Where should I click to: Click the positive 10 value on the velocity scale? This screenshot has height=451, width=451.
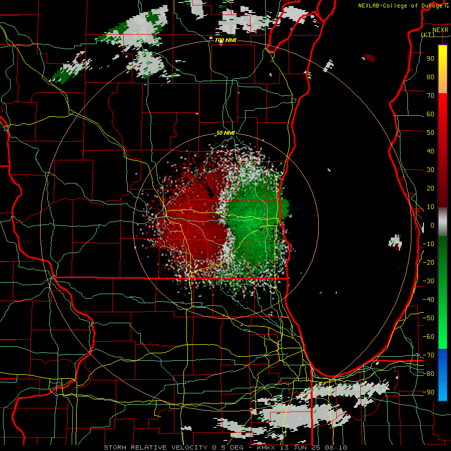click(430, 207)
